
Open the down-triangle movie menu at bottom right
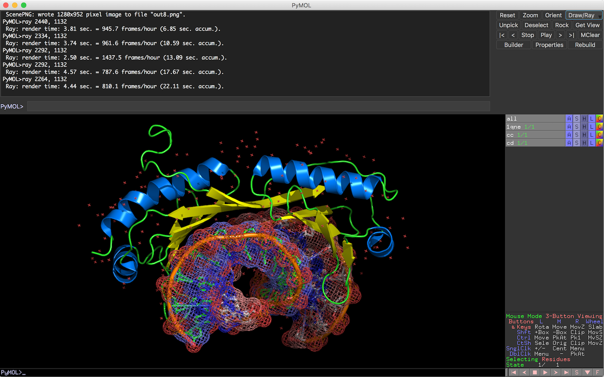[x=587, y=372]
